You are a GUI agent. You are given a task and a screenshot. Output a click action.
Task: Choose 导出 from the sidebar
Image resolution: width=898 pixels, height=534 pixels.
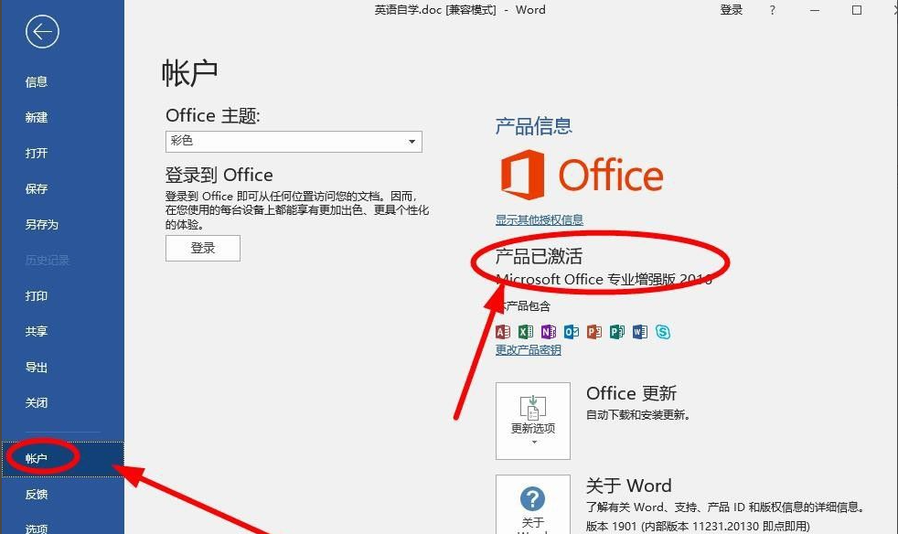pyautogui.click(x=37, y=368)
